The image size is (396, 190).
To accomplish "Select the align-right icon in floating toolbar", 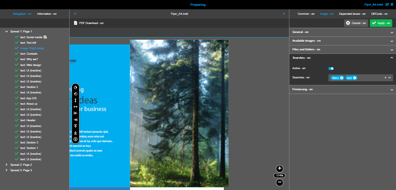I will coord(75,119).
